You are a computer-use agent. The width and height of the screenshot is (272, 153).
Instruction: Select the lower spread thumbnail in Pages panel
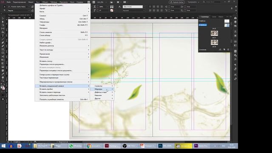click(214, 42)
